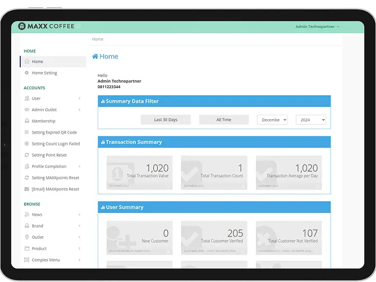
Task: Expand the Brand submenu arrow
Action: point(79,226)
